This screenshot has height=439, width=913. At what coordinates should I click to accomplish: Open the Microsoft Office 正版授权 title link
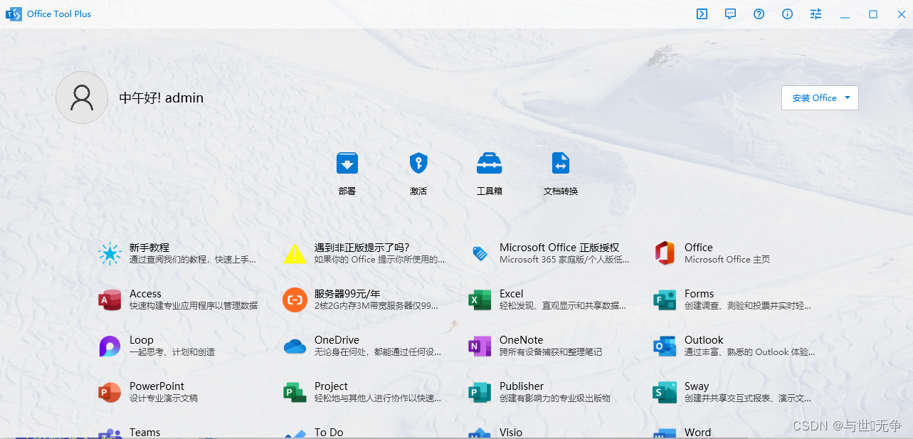559,248
